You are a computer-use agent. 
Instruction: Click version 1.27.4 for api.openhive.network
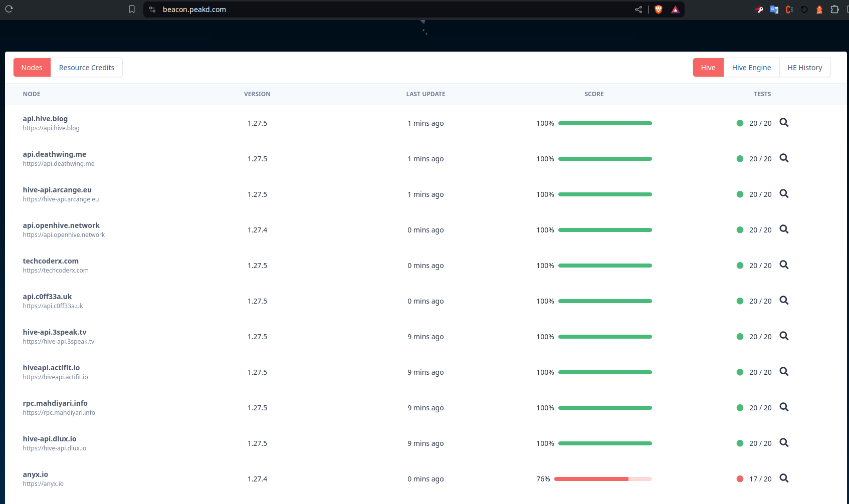(x=257, y=230)
